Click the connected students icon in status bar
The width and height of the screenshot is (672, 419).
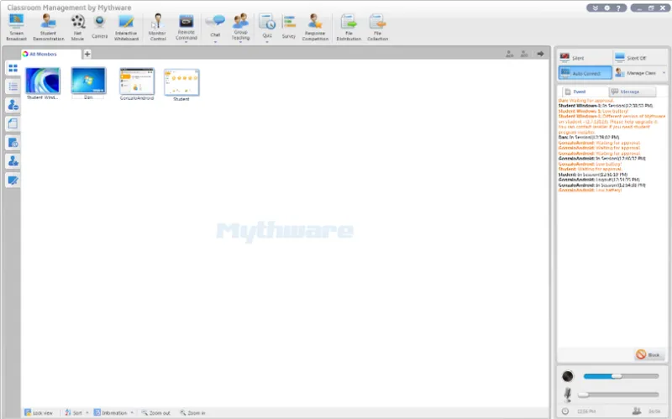point(637,411)
